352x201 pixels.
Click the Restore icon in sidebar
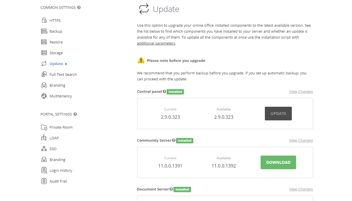44,42
